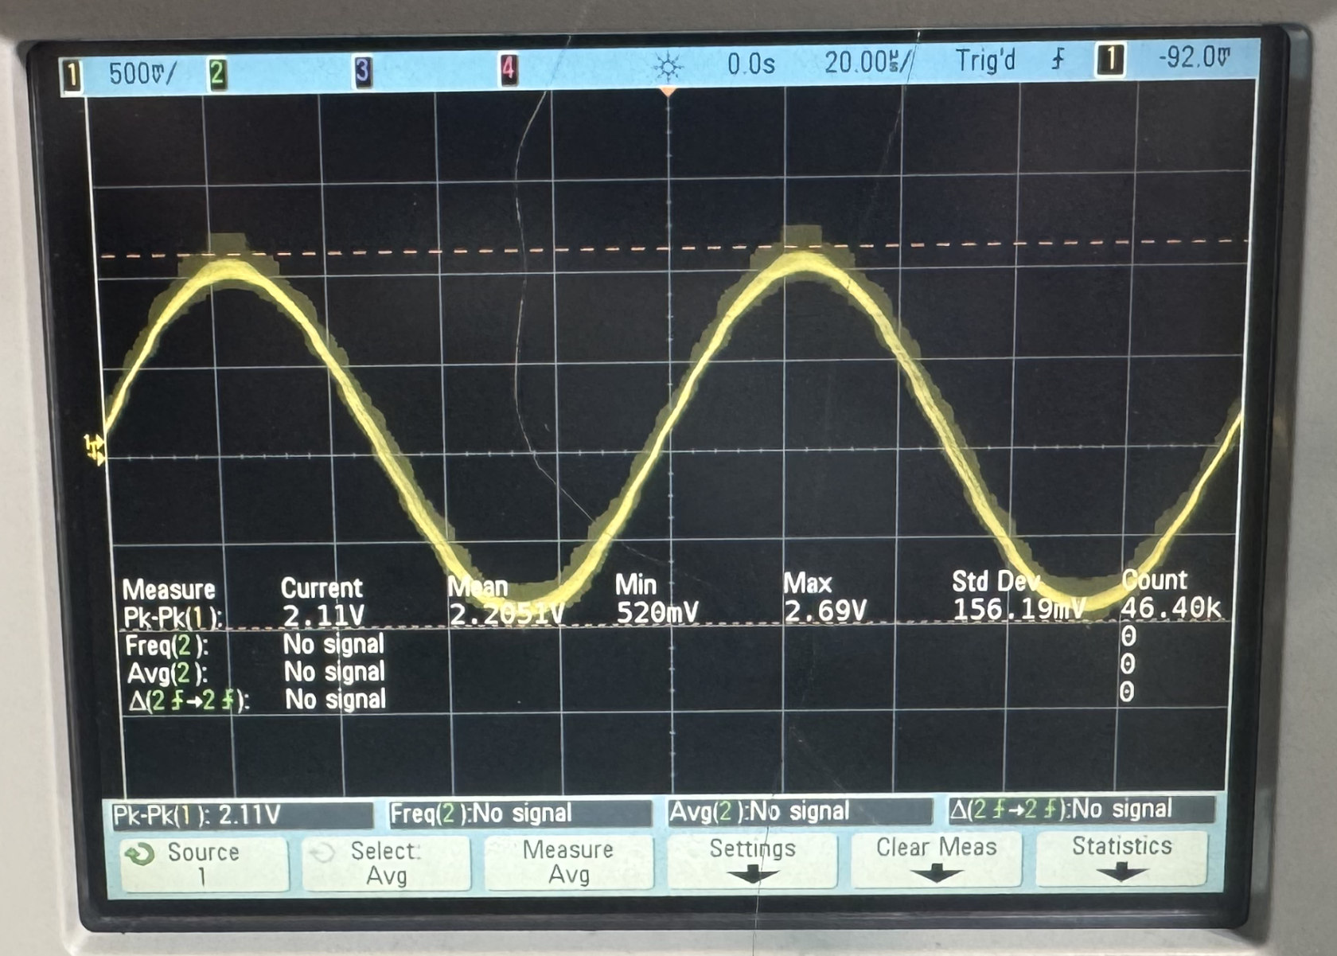Click the circular arrow icon on Source softkey
Screen dimensions: 1337x956
pos(140,854)
